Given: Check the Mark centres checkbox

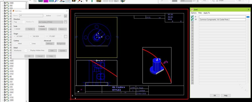Looking at the screenshot, I should click(17, 43).
